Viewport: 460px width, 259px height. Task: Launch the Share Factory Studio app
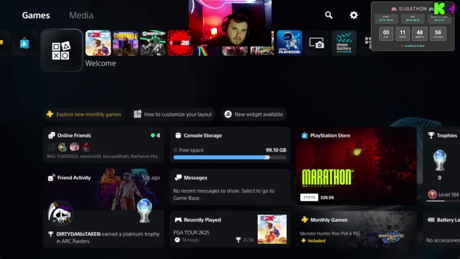click(344, 43)
